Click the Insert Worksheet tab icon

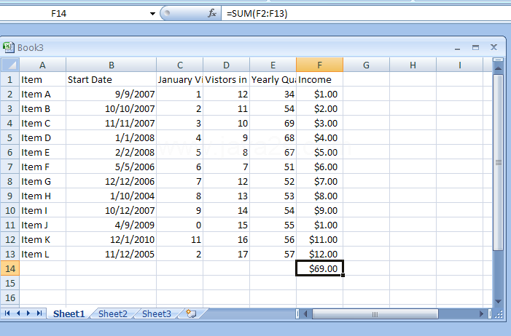tap(191, 313)
